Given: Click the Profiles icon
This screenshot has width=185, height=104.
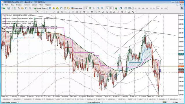Looking at the screenshot, I should point(9,8).
